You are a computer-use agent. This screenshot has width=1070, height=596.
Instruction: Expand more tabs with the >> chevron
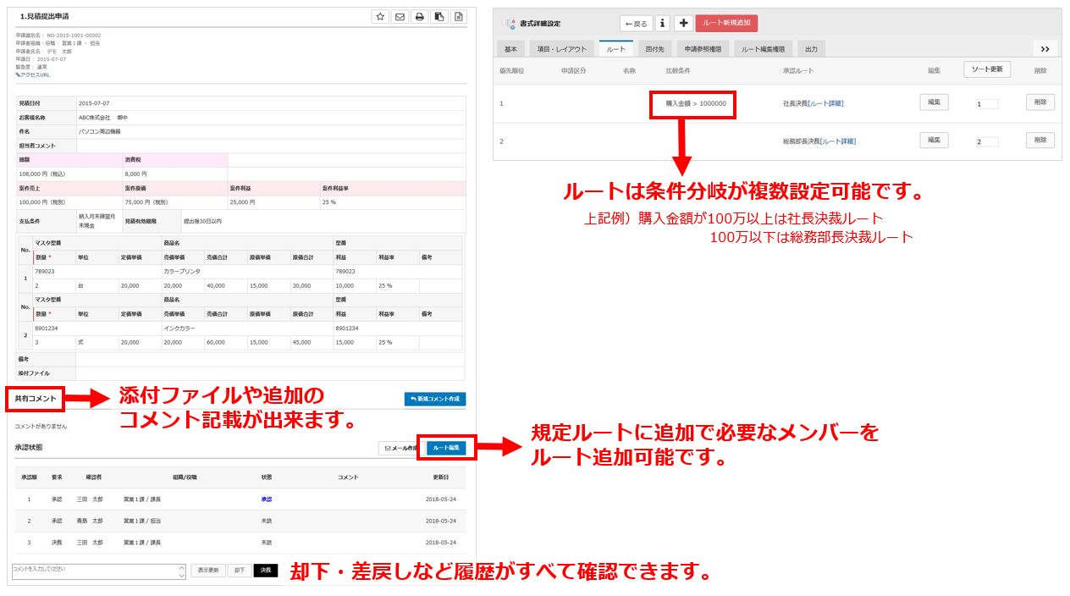coord(1045,49)
